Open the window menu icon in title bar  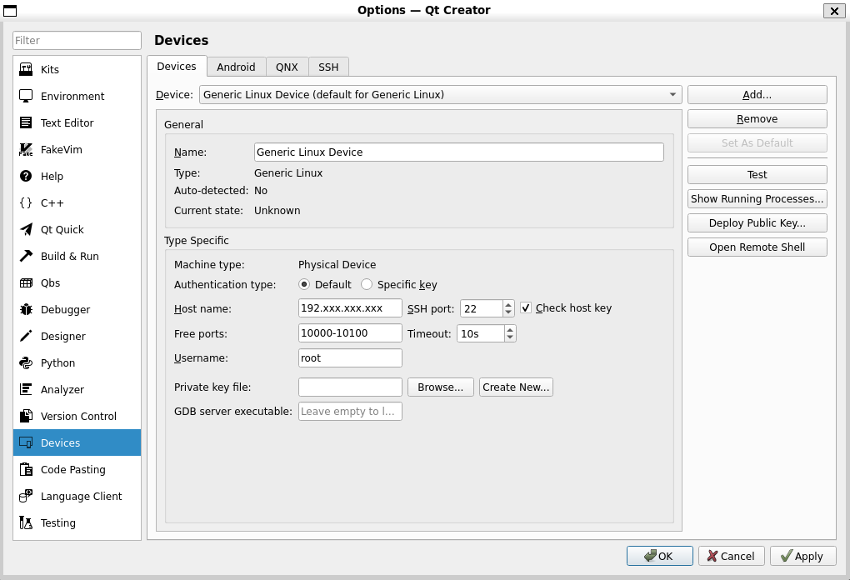10,10
